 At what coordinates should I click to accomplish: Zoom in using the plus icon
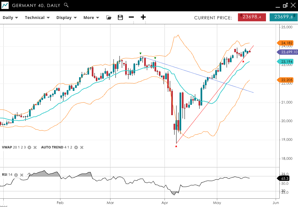[143, 17]
